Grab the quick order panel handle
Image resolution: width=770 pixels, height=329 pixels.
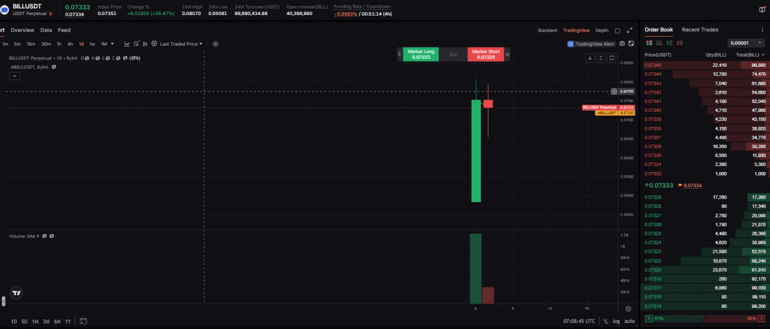tap(399, 54)
